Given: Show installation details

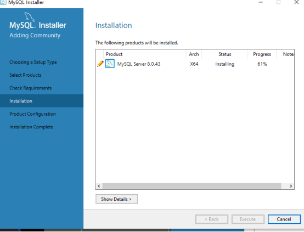Looking at the screenshot, I should [116, 199].
